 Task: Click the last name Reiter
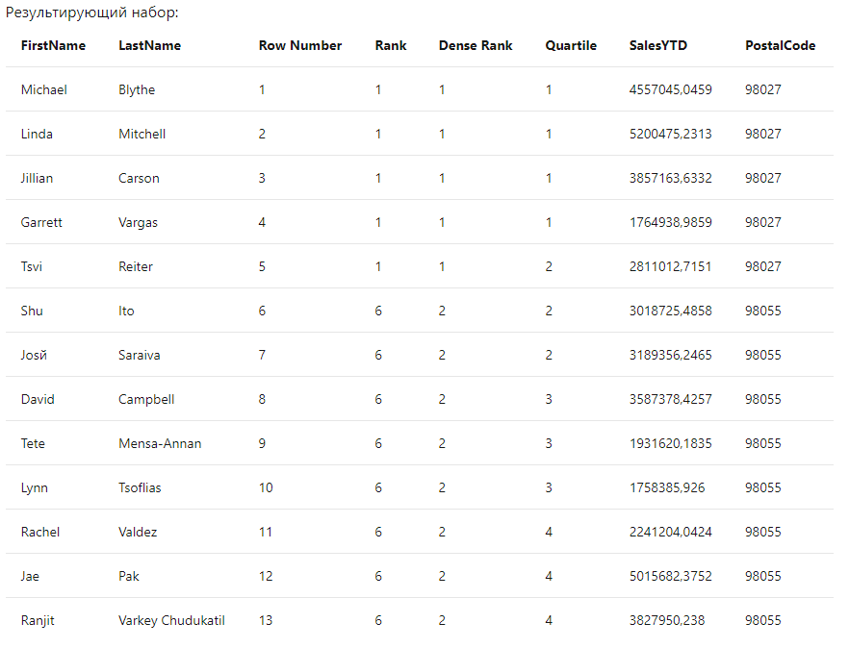(136, 266)
